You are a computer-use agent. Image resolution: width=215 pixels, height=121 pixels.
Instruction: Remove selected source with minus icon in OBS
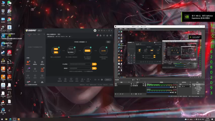click(134, 94)
